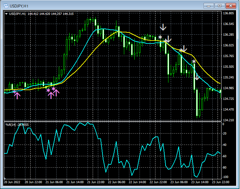Click price level 134.210 on the axis
This screenshot has width=240, height=189.
click(228, 120)
